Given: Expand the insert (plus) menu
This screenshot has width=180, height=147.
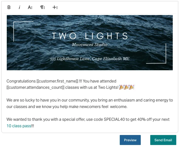Looking at the screenshot, I should pos(55,7).
